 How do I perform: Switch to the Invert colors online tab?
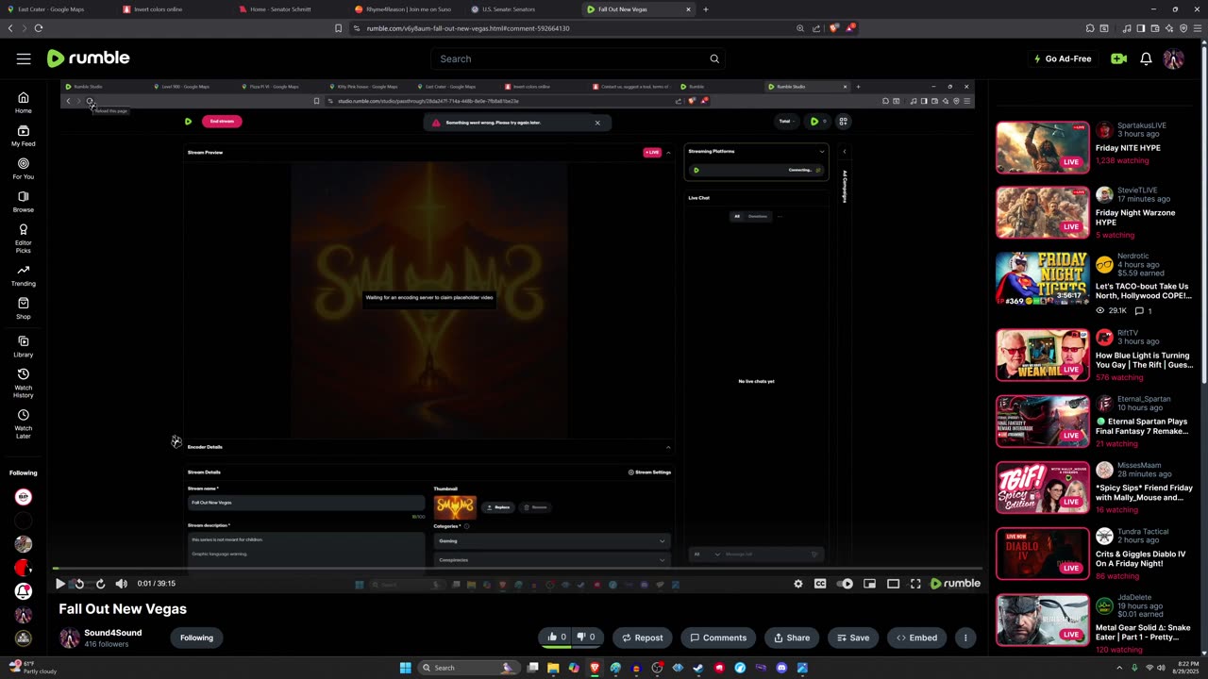coord(172,9)
